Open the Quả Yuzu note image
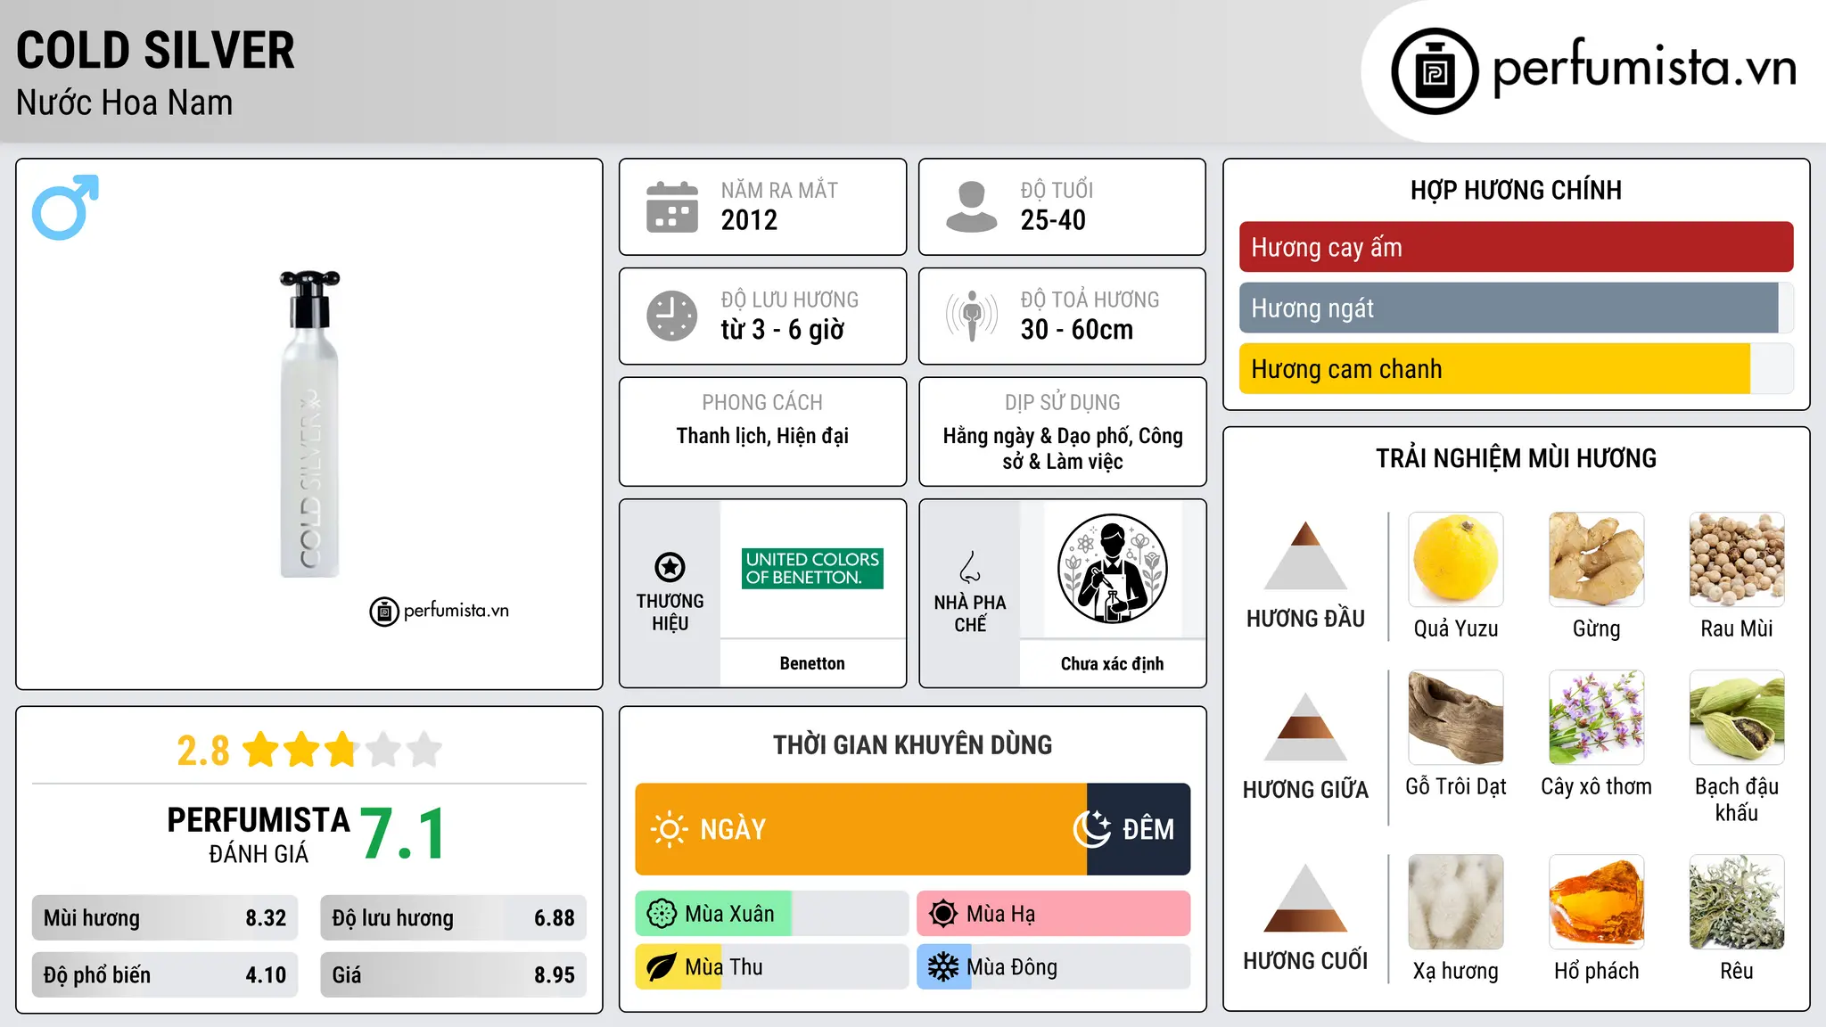The height and width of the screenshot is (1027, 1826). (x=1456, y=560)
